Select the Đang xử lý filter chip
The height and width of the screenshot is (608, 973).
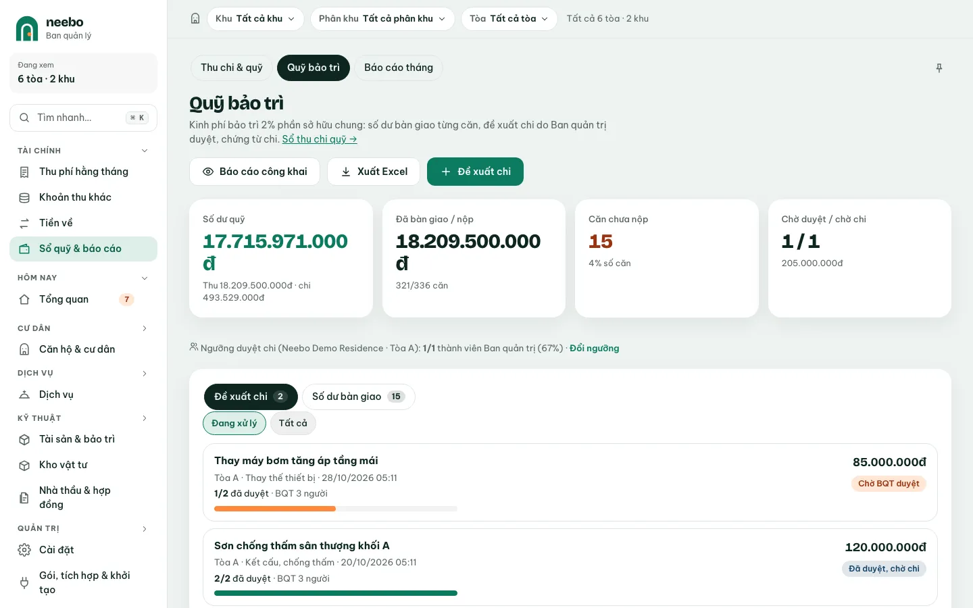click(234, 424)
